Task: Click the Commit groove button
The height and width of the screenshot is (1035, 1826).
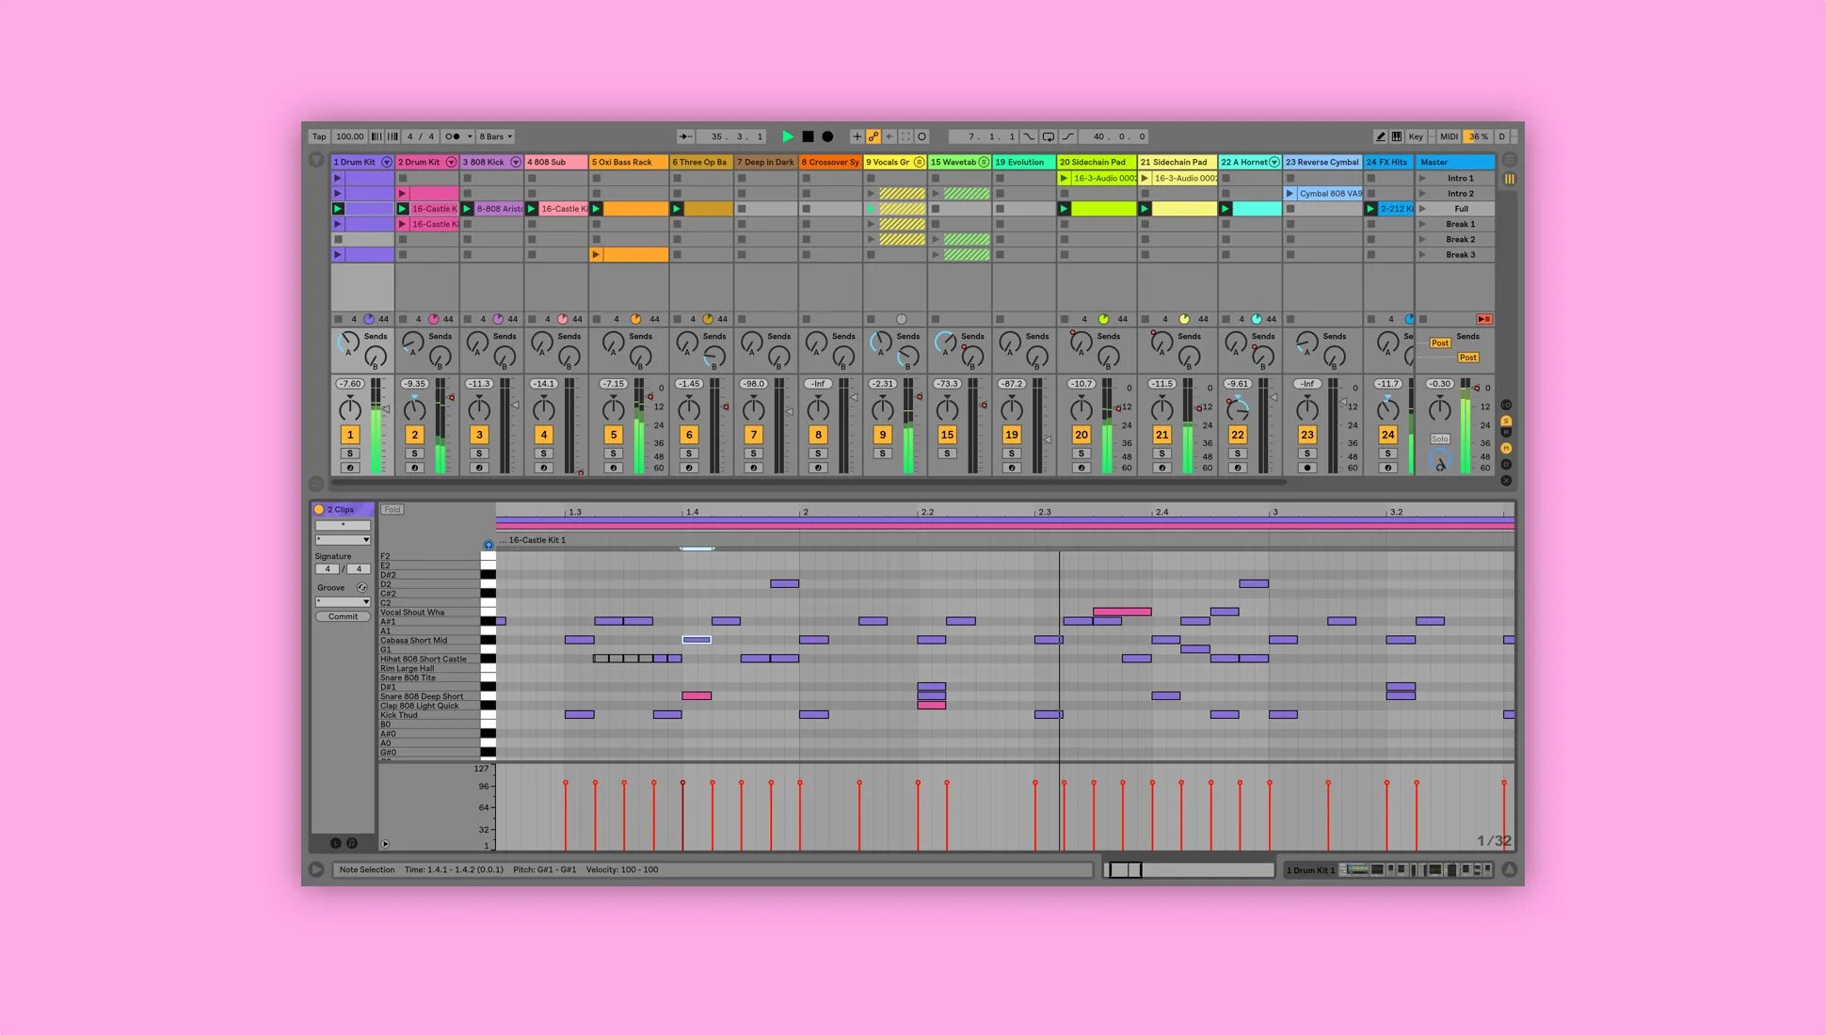Action: pos(343,617)
